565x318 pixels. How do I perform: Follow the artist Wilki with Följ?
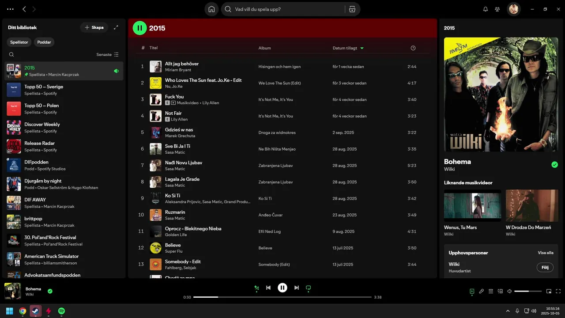(x=545, y=267)
